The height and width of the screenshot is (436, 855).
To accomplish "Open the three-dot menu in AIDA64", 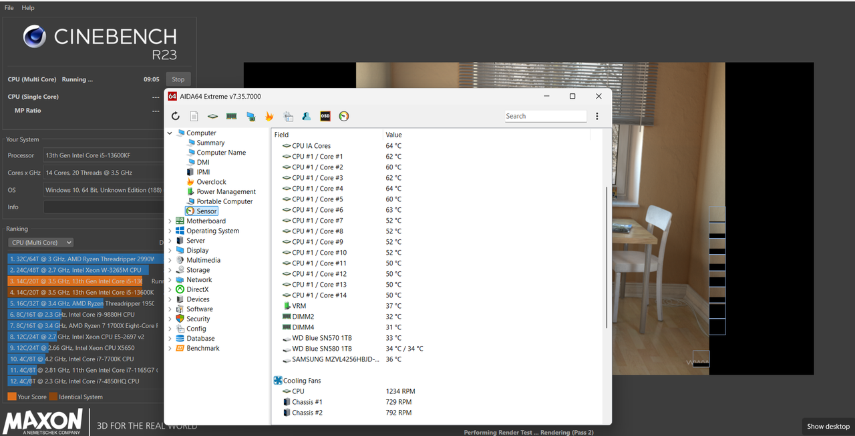I will pos(596,116).
